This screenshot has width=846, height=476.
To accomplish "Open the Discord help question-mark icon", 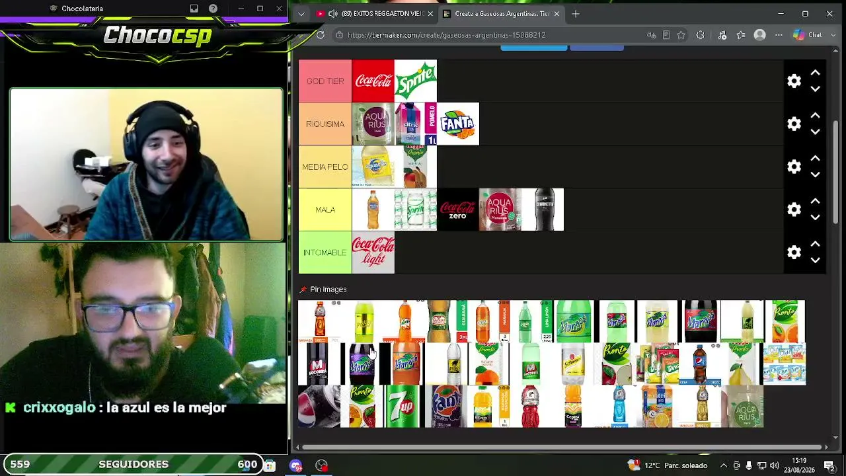I will (213, 9).
